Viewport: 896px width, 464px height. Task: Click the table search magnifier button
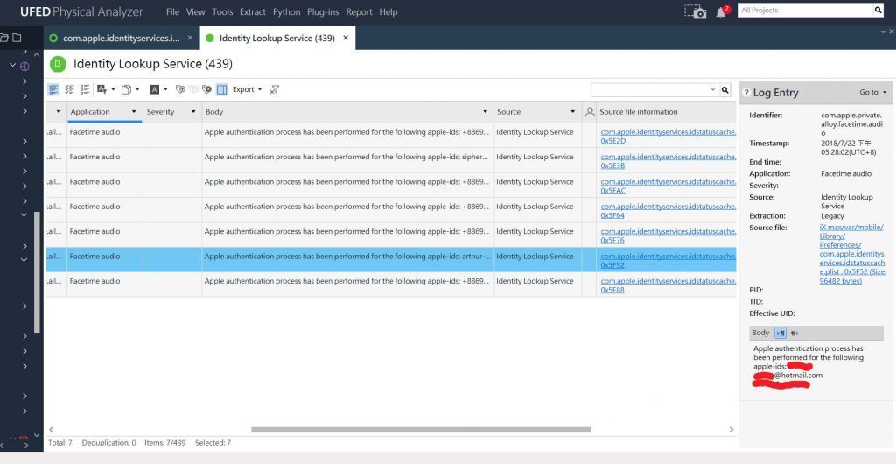point(725,89)
